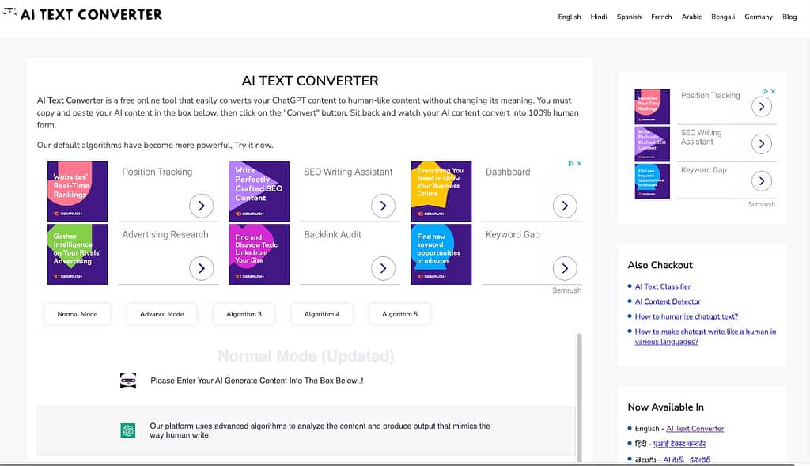
Task: Select Normal Mode
Action: pos(78,314)
